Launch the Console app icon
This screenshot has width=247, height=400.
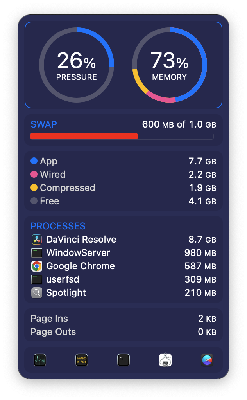pos(82,360)
